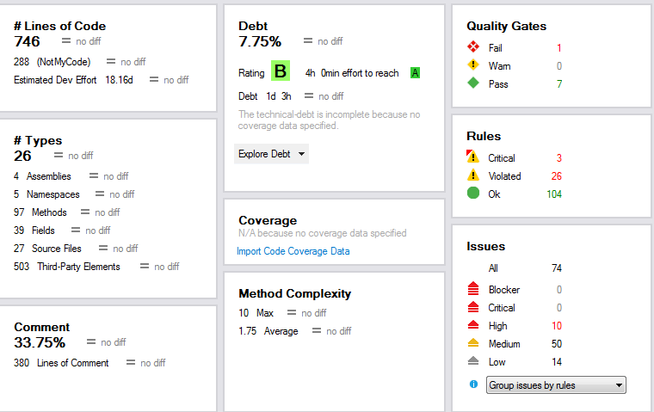Click the All issues count 74

point(557,268)
